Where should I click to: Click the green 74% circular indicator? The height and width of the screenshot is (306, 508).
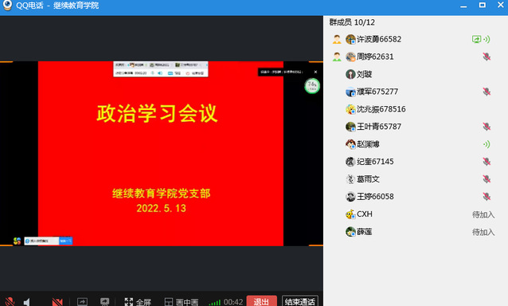click(x=312, y=86)
